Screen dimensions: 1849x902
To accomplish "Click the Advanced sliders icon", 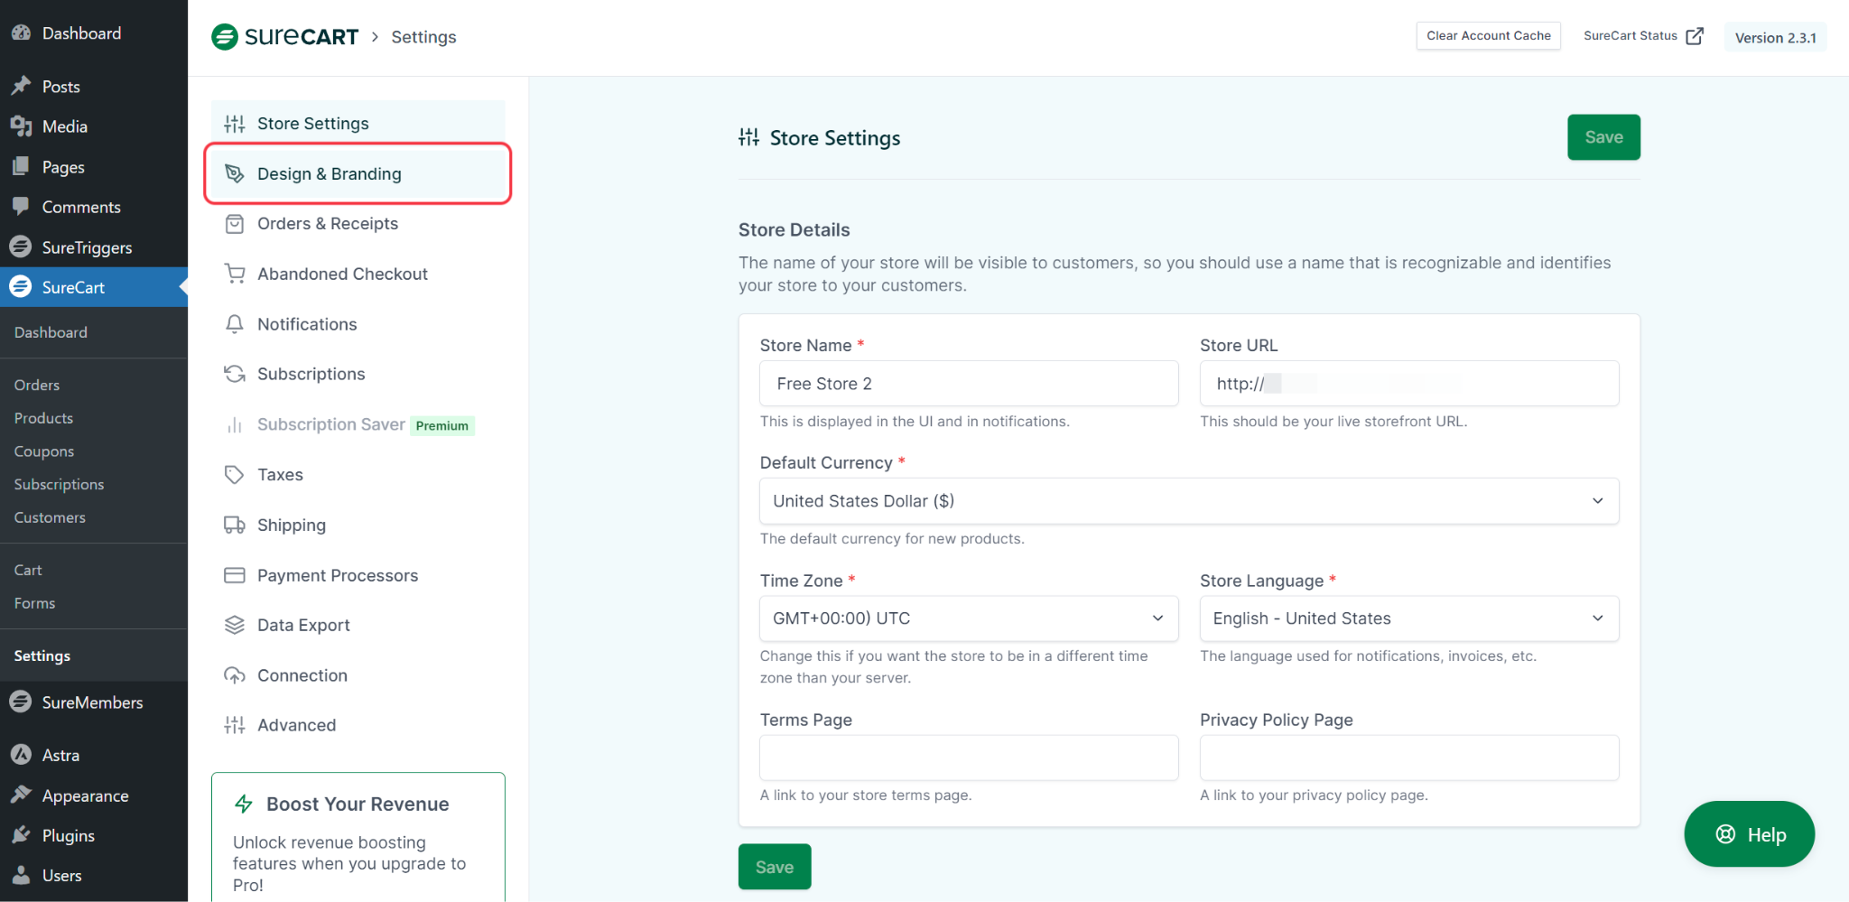I will click(x=235, y=725).
